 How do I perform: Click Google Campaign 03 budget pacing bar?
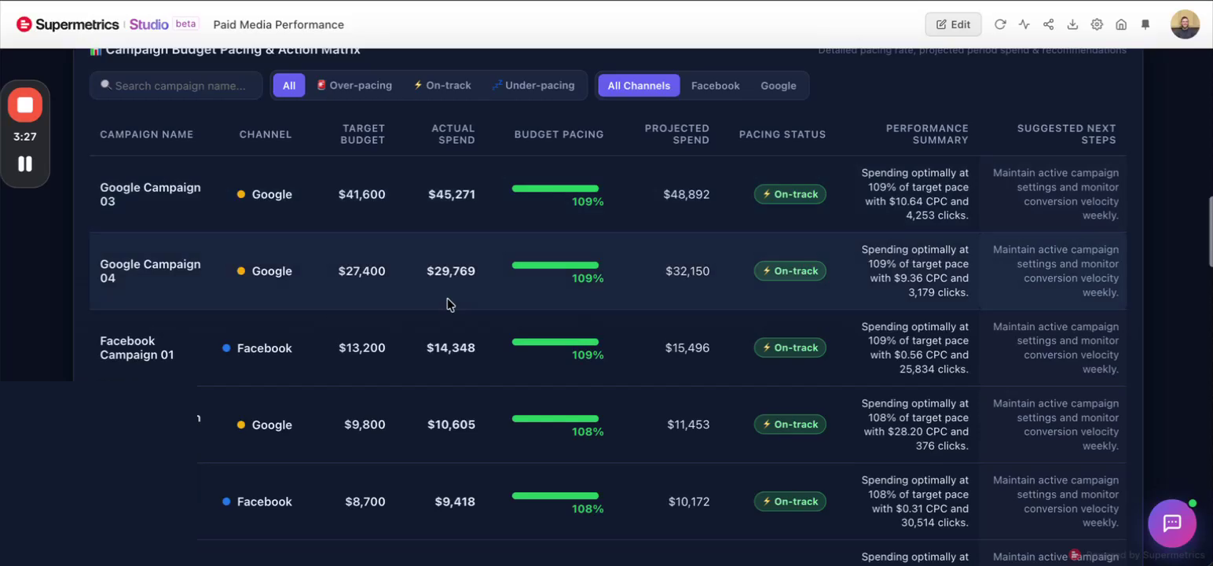click(x=555, y=189)
